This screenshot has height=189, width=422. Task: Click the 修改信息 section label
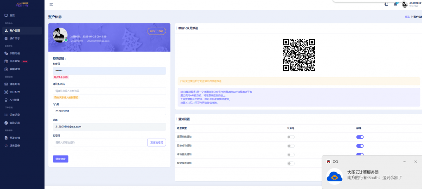coord(59,58)
